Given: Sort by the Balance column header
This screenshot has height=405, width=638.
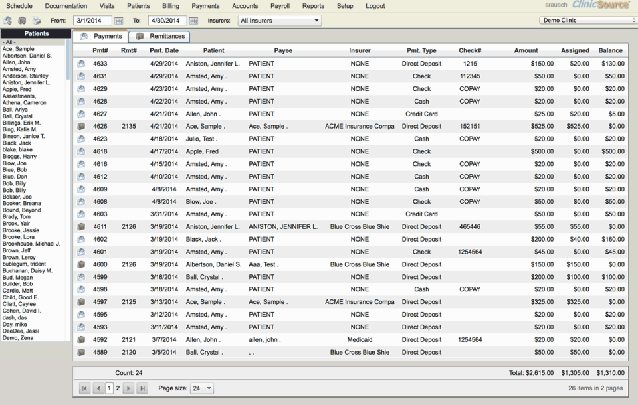Looking at the screenshot, I should pyautogui.click(x=610, y=51).
